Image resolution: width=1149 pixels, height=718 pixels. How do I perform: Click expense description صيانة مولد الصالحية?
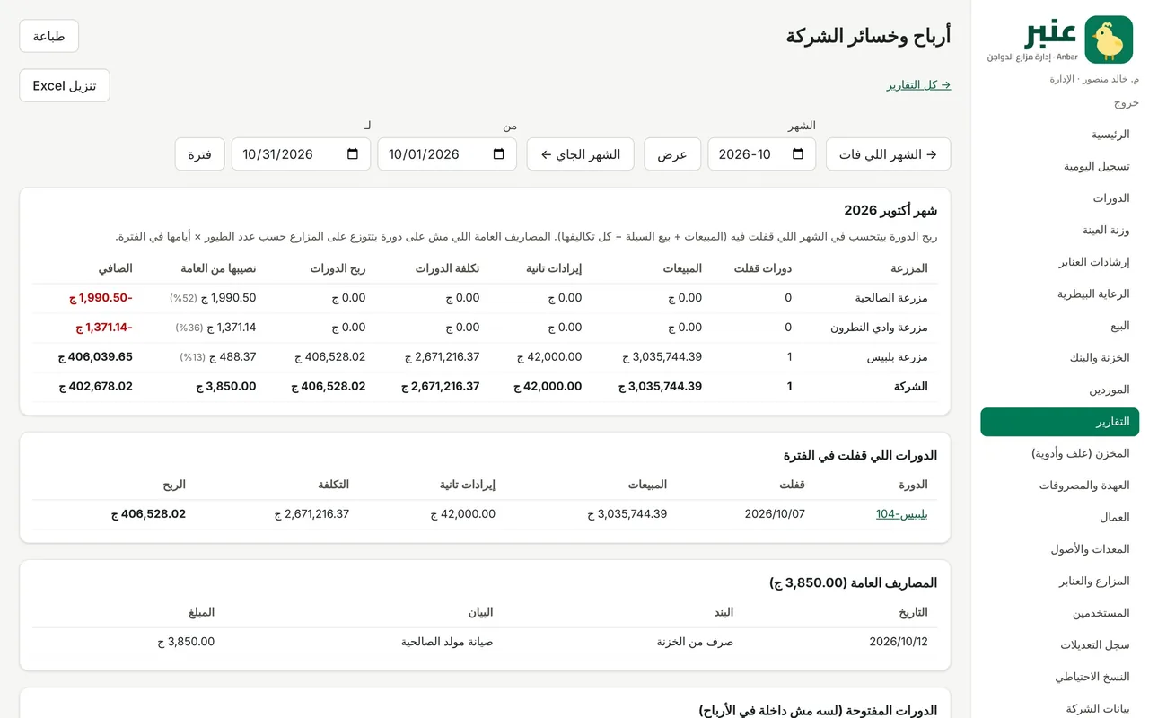447,642
